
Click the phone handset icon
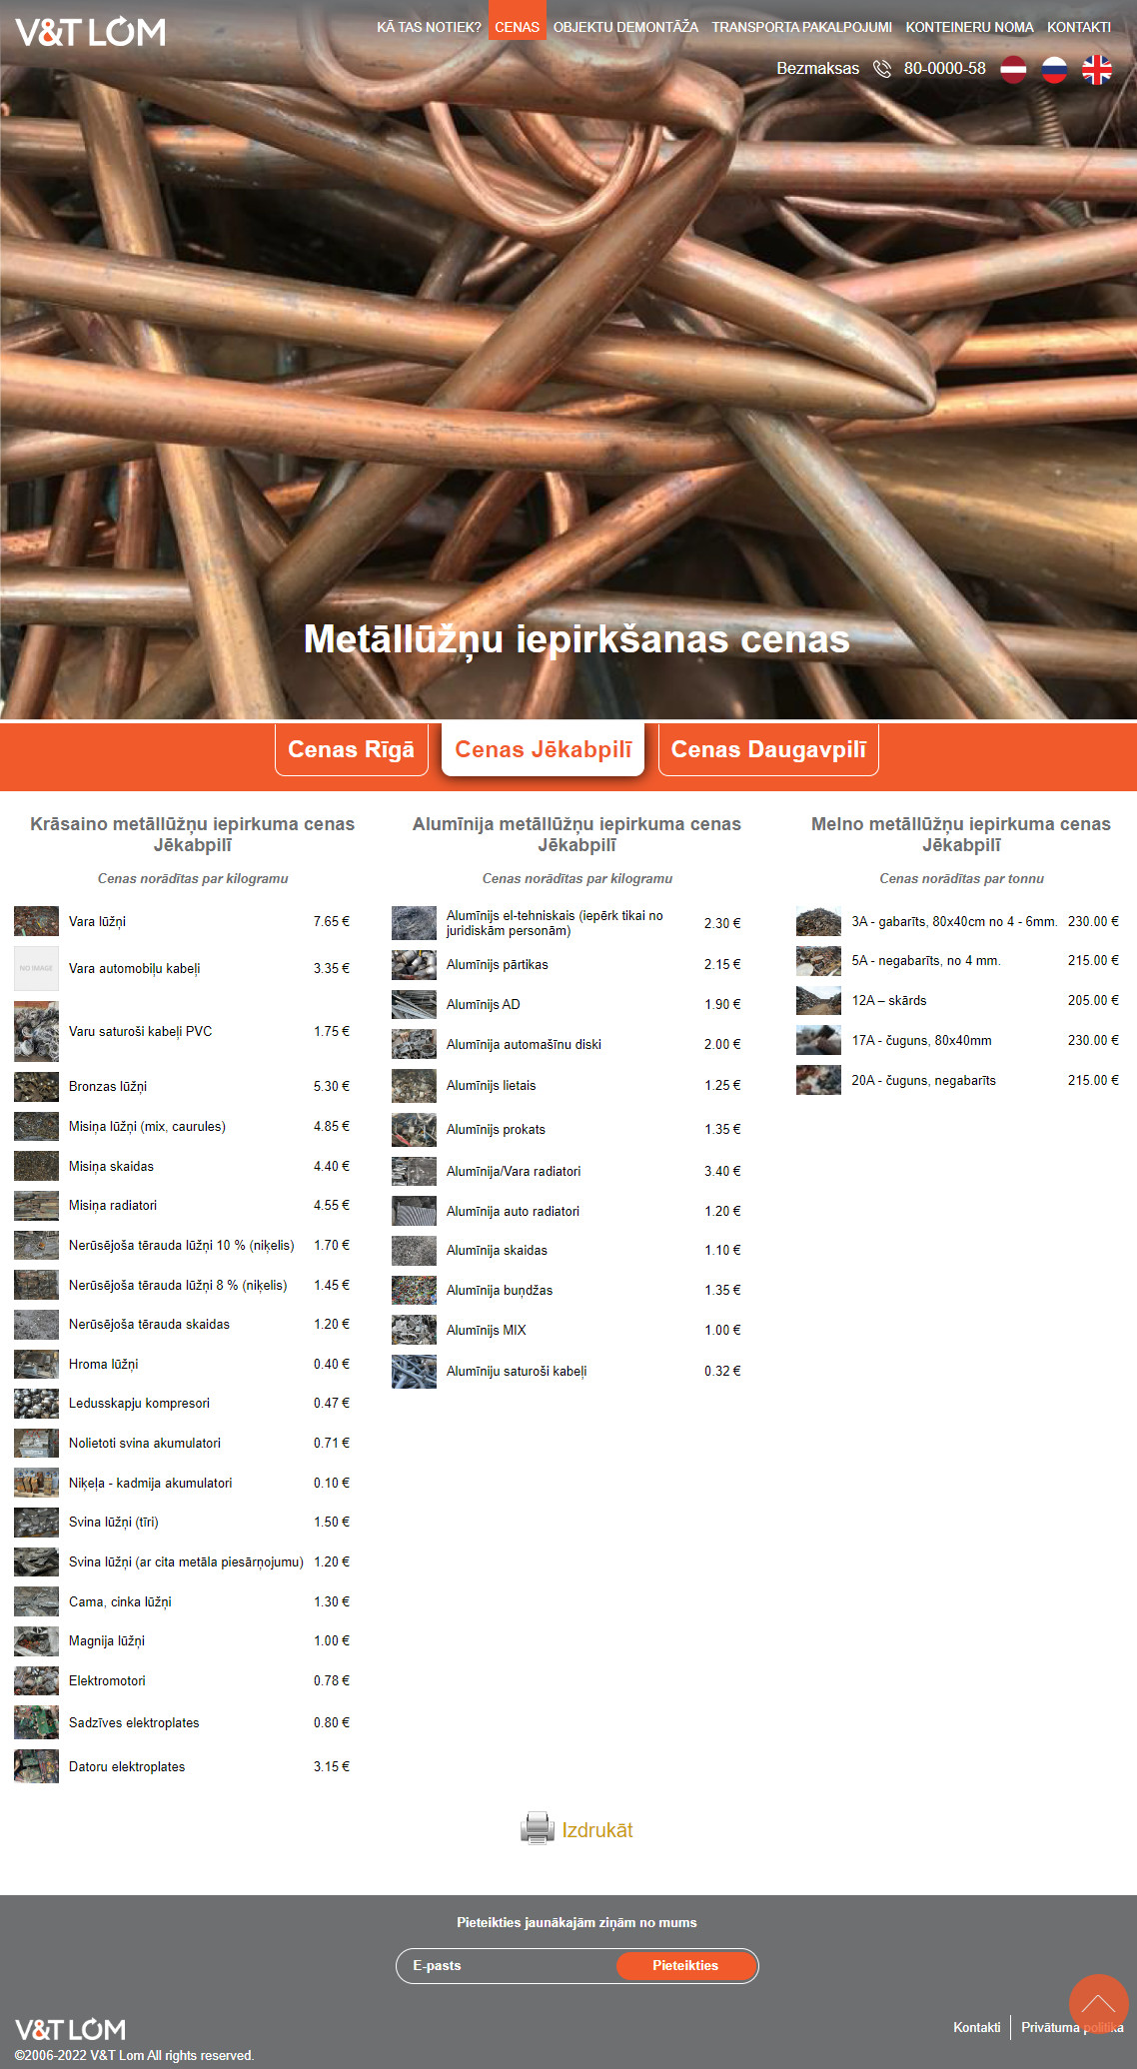tap(881, 69)
